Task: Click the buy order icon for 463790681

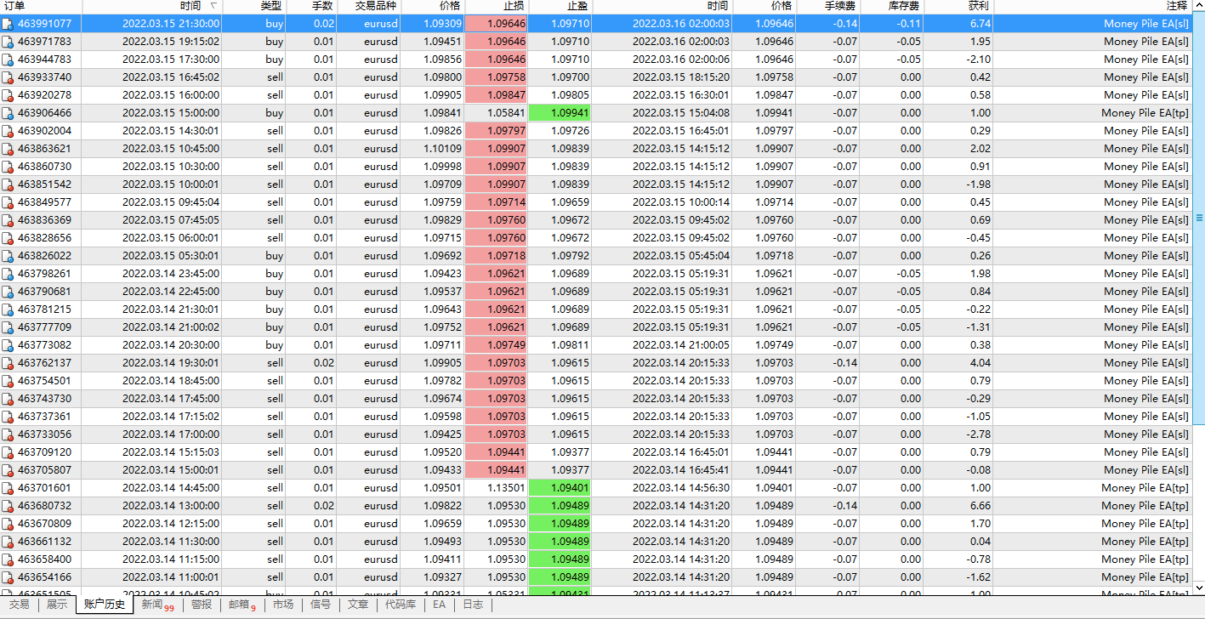Action: [8, 292]
